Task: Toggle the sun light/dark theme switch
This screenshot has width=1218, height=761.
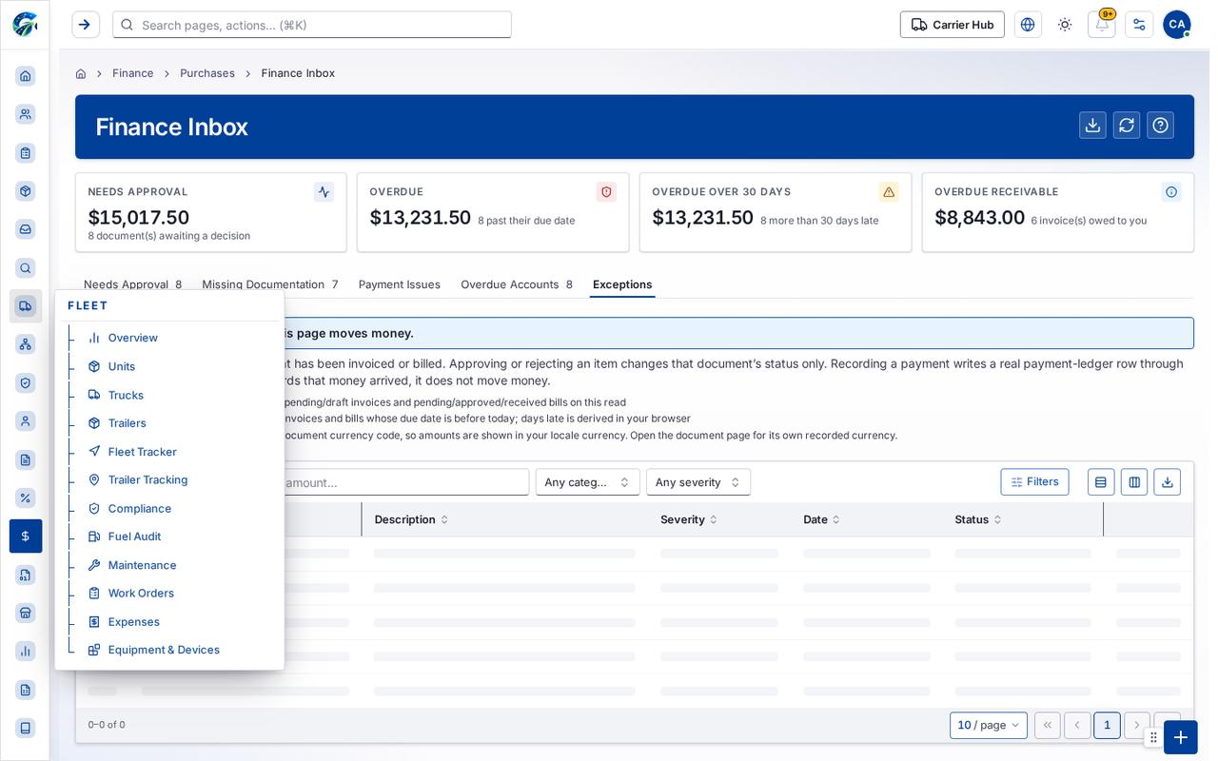Action: [1065, 25]
